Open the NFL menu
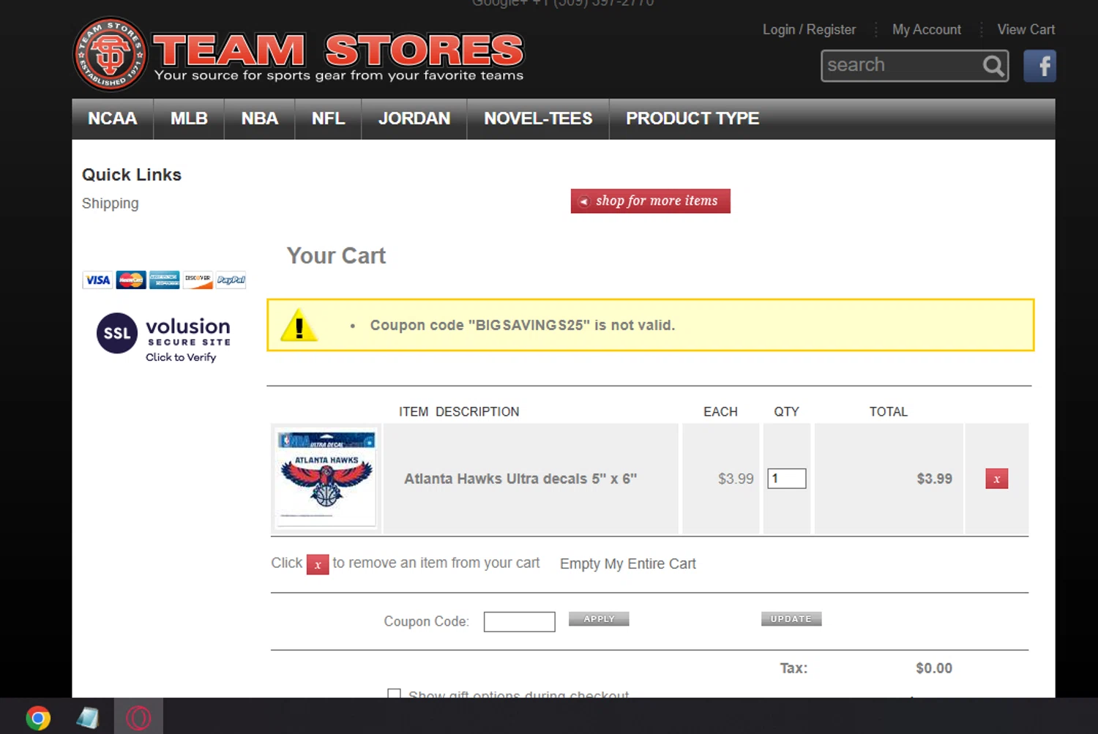The width and height of the screenshot is (1098, 734). click(328, 119)
